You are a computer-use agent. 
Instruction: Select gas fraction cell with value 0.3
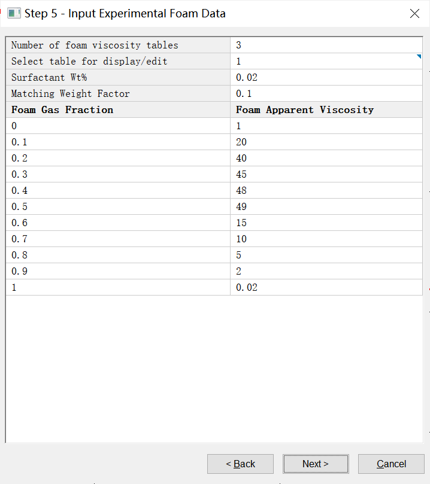point(118,174)
